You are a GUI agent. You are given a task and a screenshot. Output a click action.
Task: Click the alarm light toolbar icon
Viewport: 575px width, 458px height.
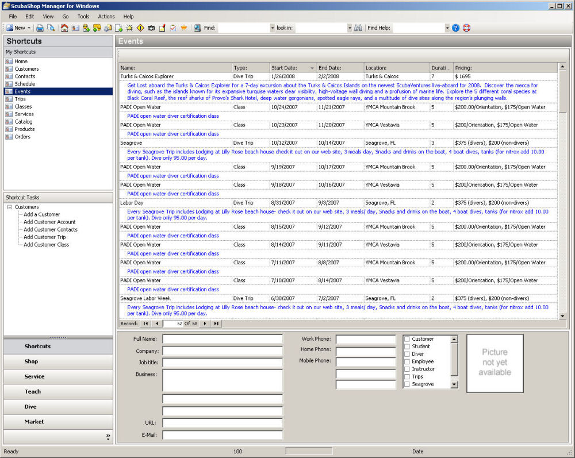point(129,28)
